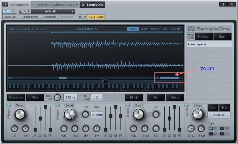Click the waveform zoom slider
Image resolution: width=238 pixels, height=144 pixels.
coord(169,78)
